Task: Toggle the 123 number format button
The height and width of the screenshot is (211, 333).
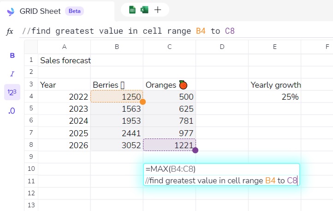Action: point(12,92)
